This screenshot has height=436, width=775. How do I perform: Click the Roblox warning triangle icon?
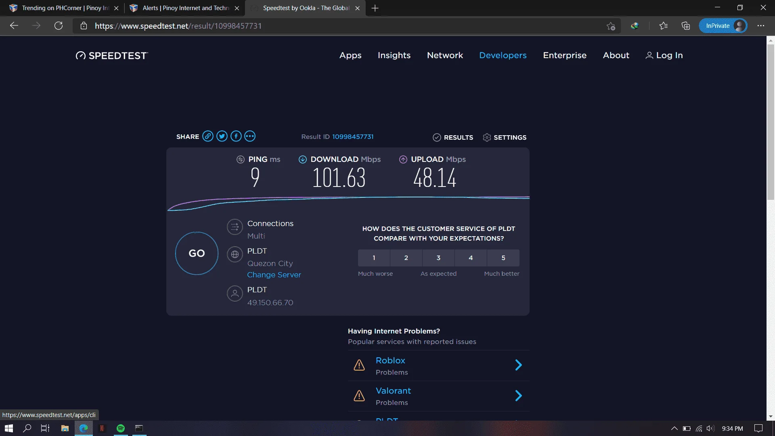click(x=359, y=365)
